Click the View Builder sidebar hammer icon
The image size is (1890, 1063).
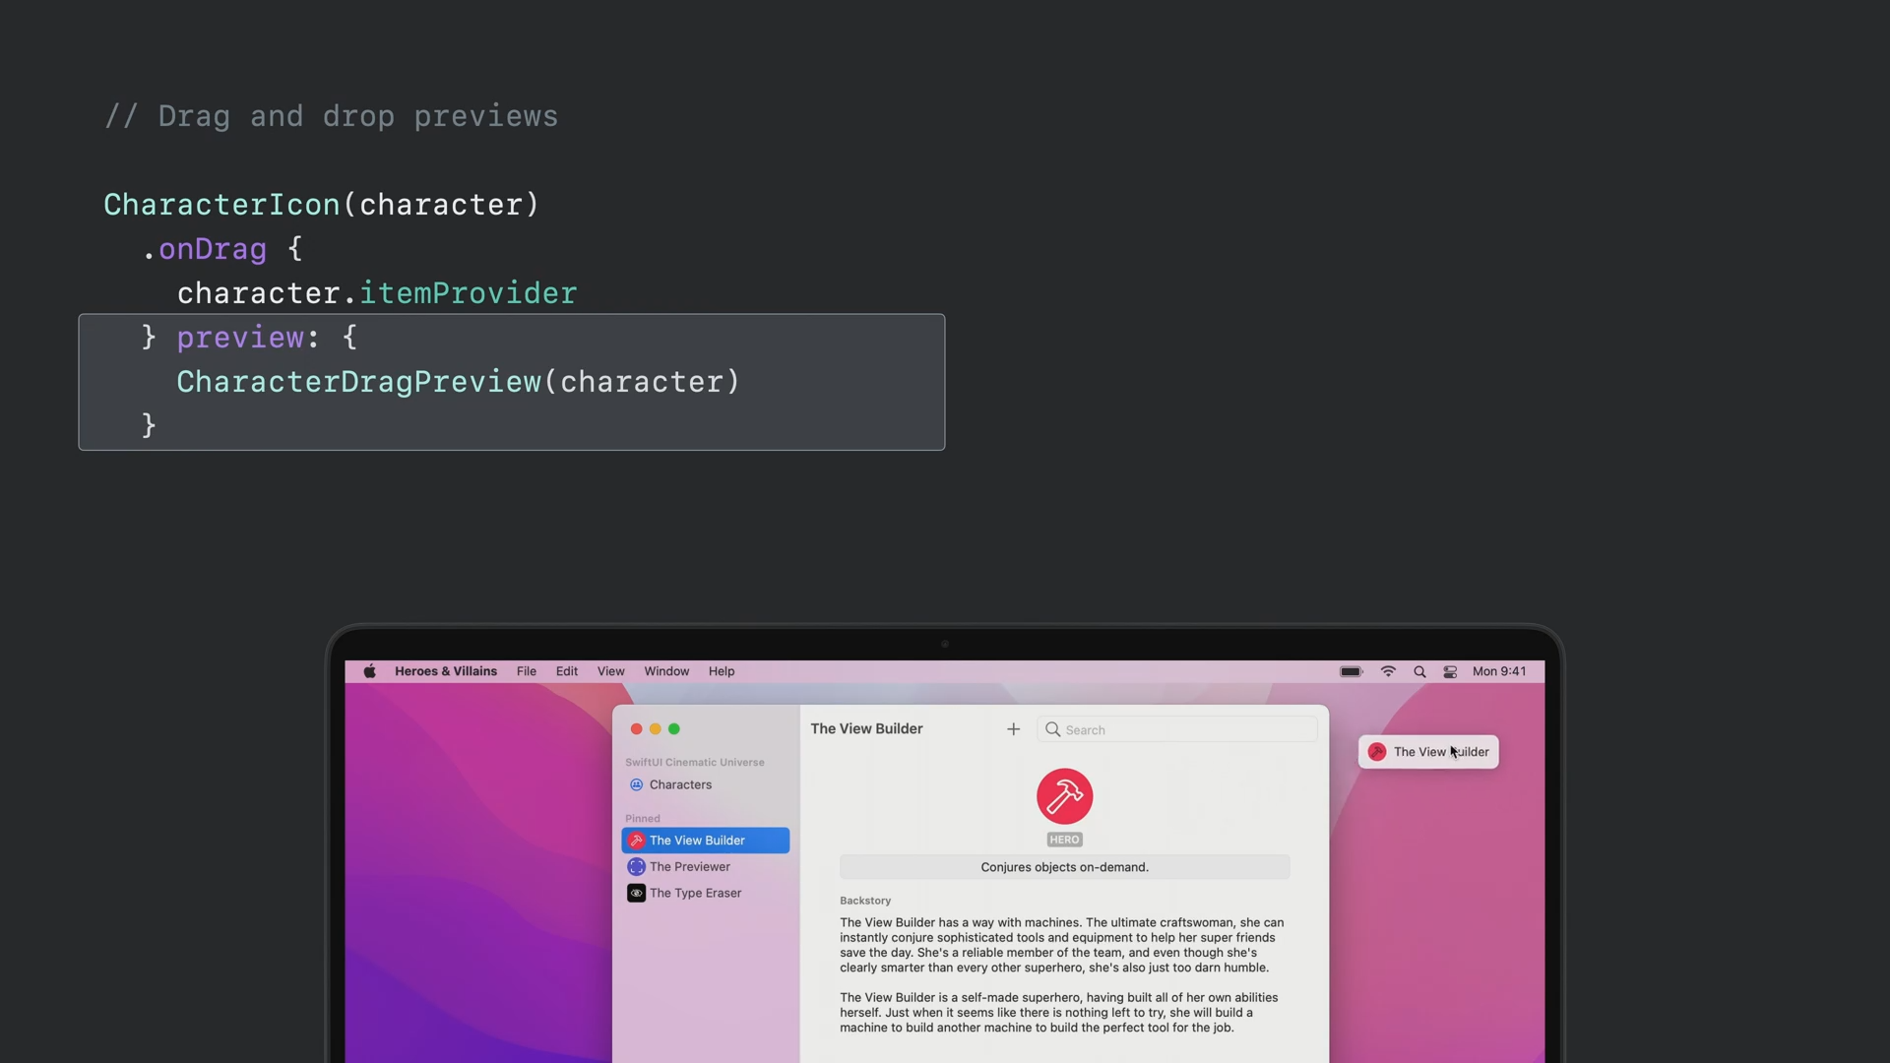pyautogui.click(x=636, y=841)
